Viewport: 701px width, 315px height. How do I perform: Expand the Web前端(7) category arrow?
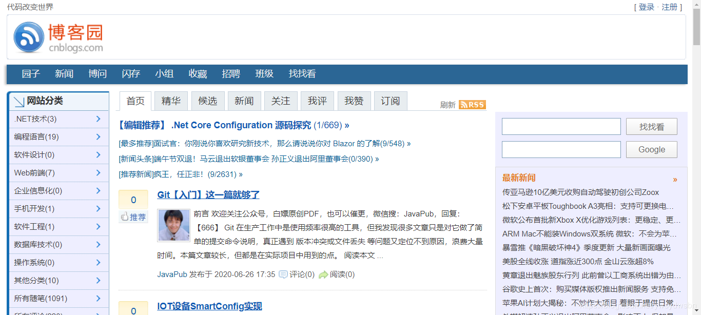pyautogui.click(x=98, y=173)
